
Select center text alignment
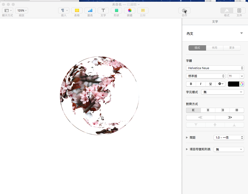click(208, 110)
